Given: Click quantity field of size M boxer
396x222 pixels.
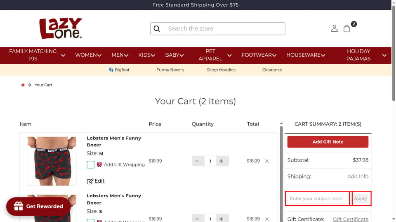Looking at the screenshot, I should click(x=210, y=161).
